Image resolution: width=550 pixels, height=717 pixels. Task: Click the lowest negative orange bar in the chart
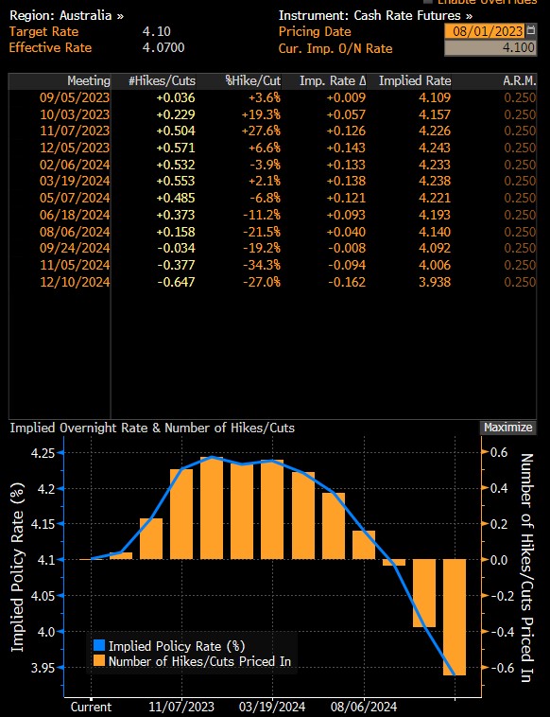(x=455, y=617)
